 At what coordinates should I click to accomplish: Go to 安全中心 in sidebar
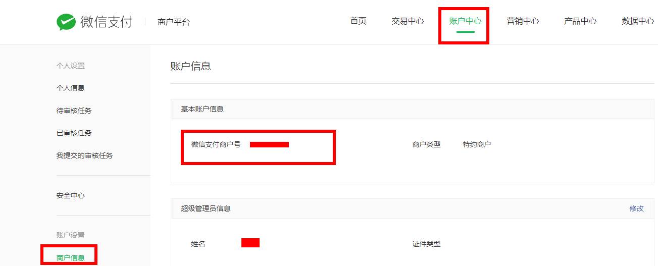point(70,195)
